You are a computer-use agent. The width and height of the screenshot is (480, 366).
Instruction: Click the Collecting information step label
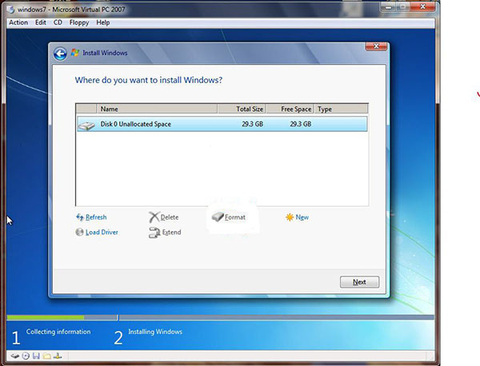tap(58, 332)
